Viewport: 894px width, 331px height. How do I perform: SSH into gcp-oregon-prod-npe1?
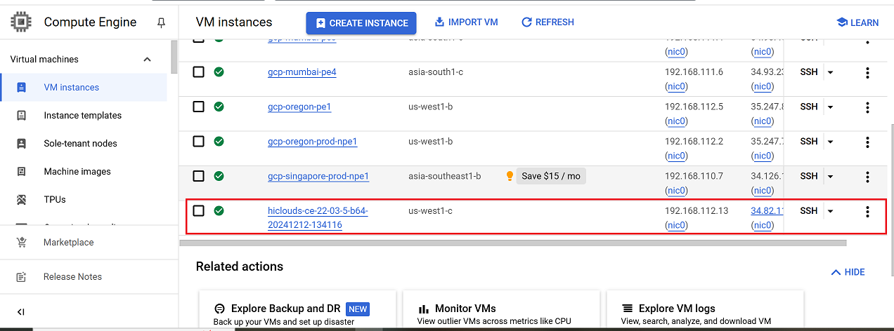809,141
